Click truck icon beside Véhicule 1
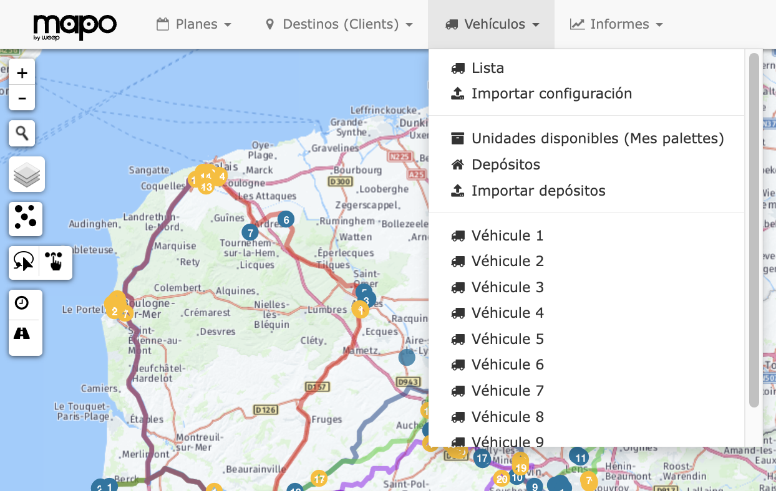Viewport: 776px width, 491px height. 458,236
